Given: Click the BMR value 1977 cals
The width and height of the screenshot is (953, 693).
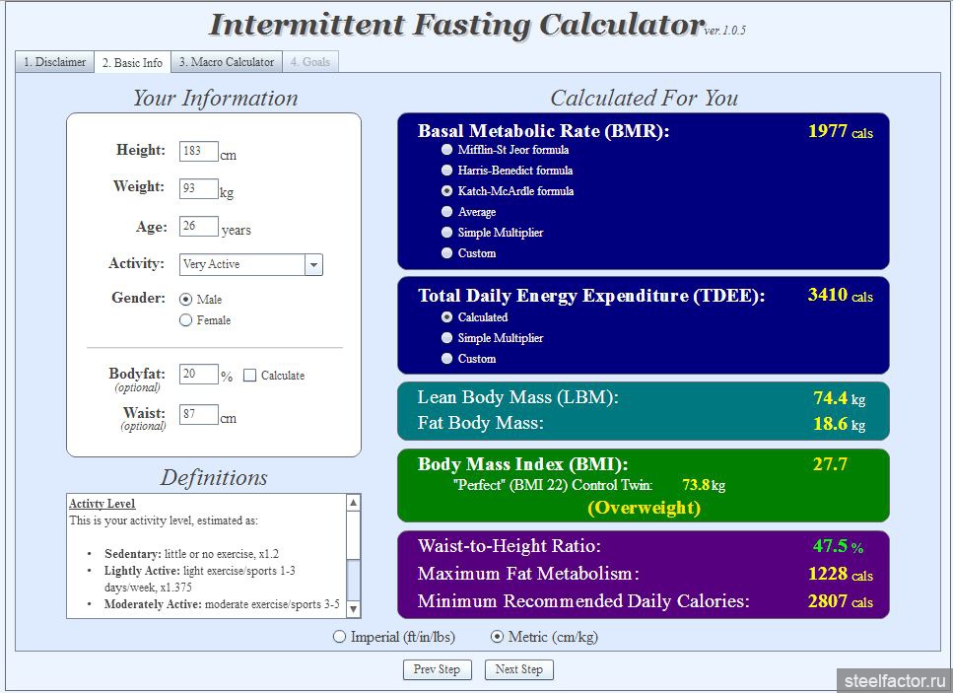Looking at the screenshot, I should point(840,131).
